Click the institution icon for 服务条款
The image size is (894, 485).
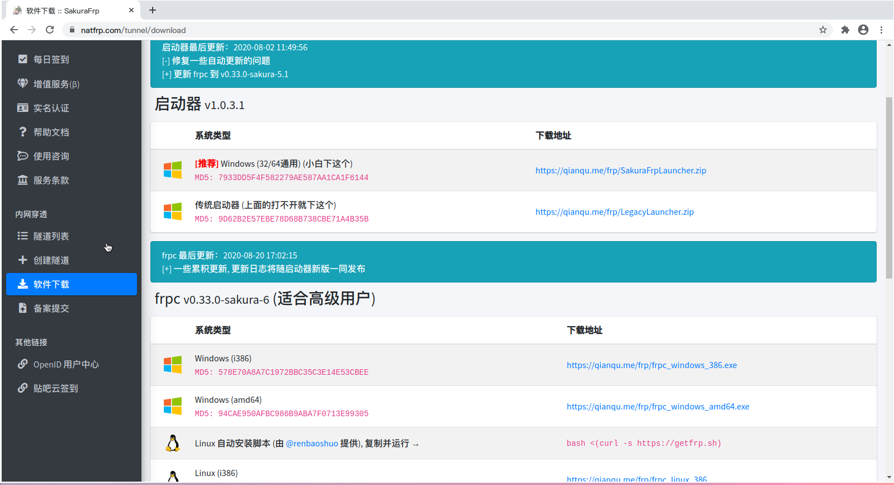(x=22, y=180)
